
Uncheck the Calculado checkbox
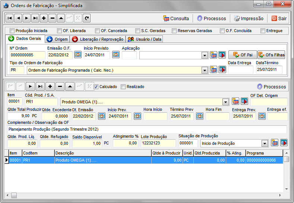tap(96, 87)
